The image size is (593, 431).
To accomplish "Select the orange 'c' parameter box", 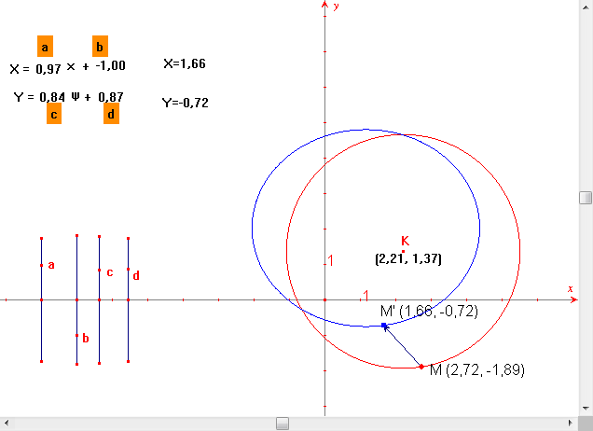I will coord(54,115).
